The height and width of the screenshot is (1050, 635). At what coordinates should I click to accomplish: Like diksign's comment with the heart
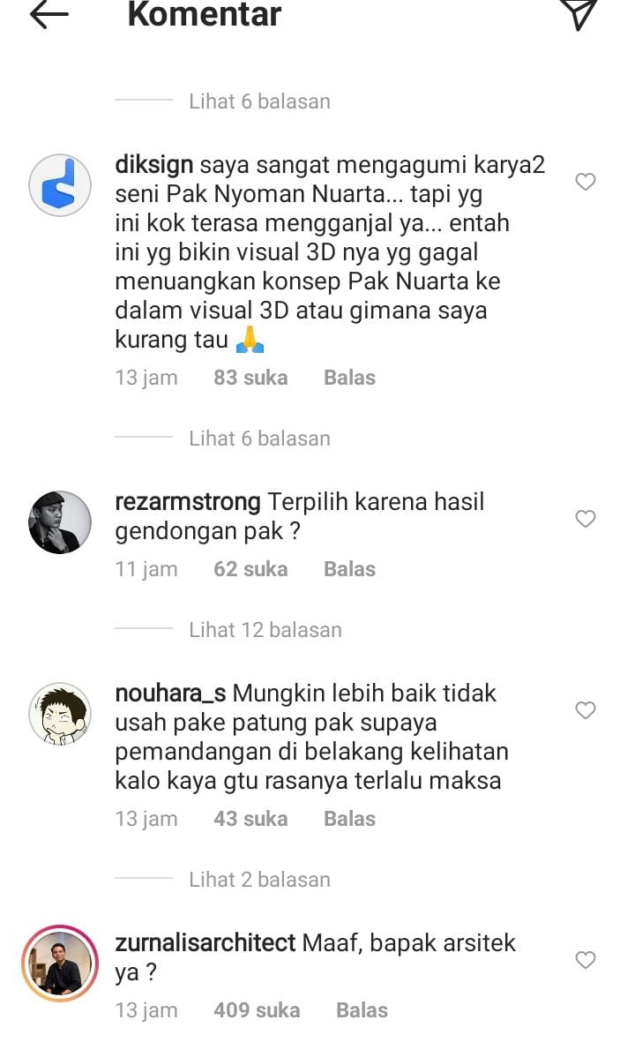(586, 182)
